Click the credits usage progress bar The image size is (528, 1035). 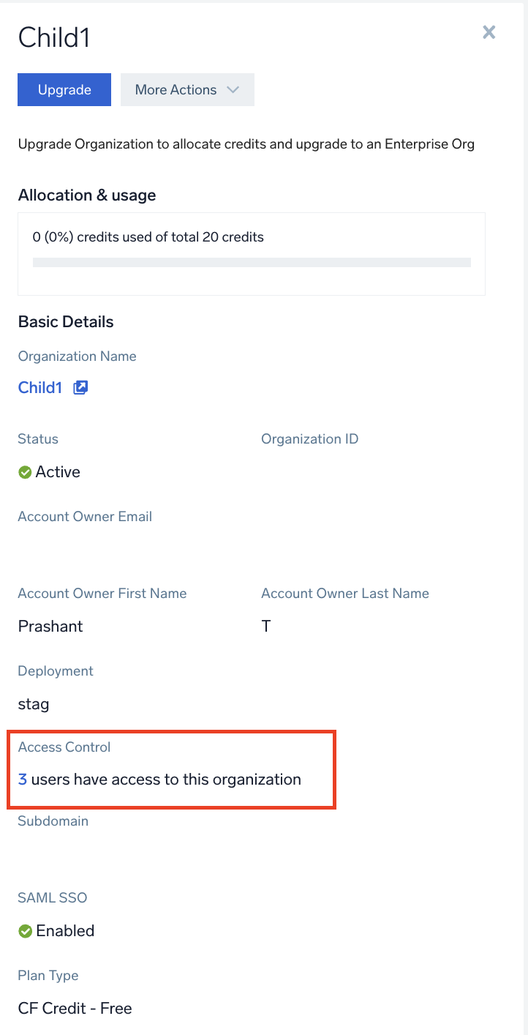(252, 262)
